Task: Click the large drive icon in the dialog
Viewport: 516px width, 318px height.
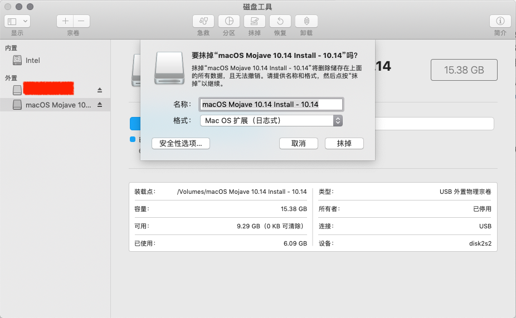Action: tap(169, 68)
